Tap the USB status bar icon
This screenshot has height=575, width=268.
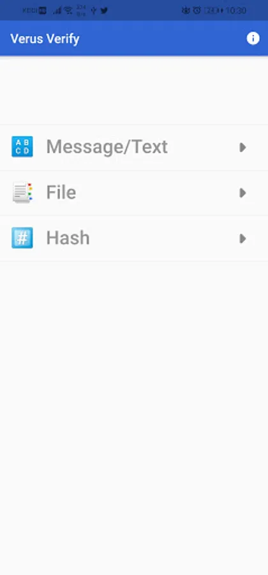point(94,10)
